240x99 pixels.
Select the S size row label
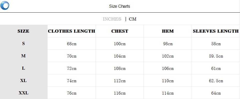click(24, 43)
